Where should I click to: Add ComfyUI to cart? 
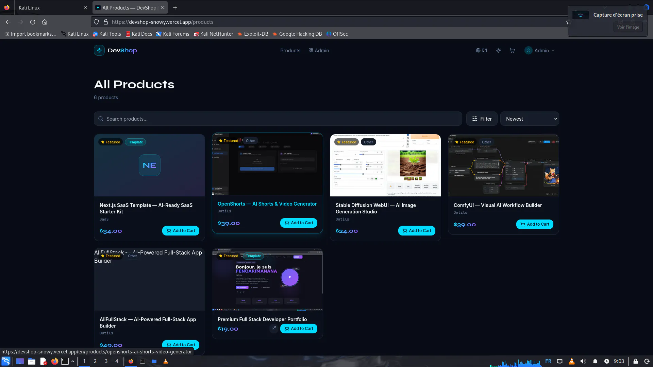pos(535,224)
